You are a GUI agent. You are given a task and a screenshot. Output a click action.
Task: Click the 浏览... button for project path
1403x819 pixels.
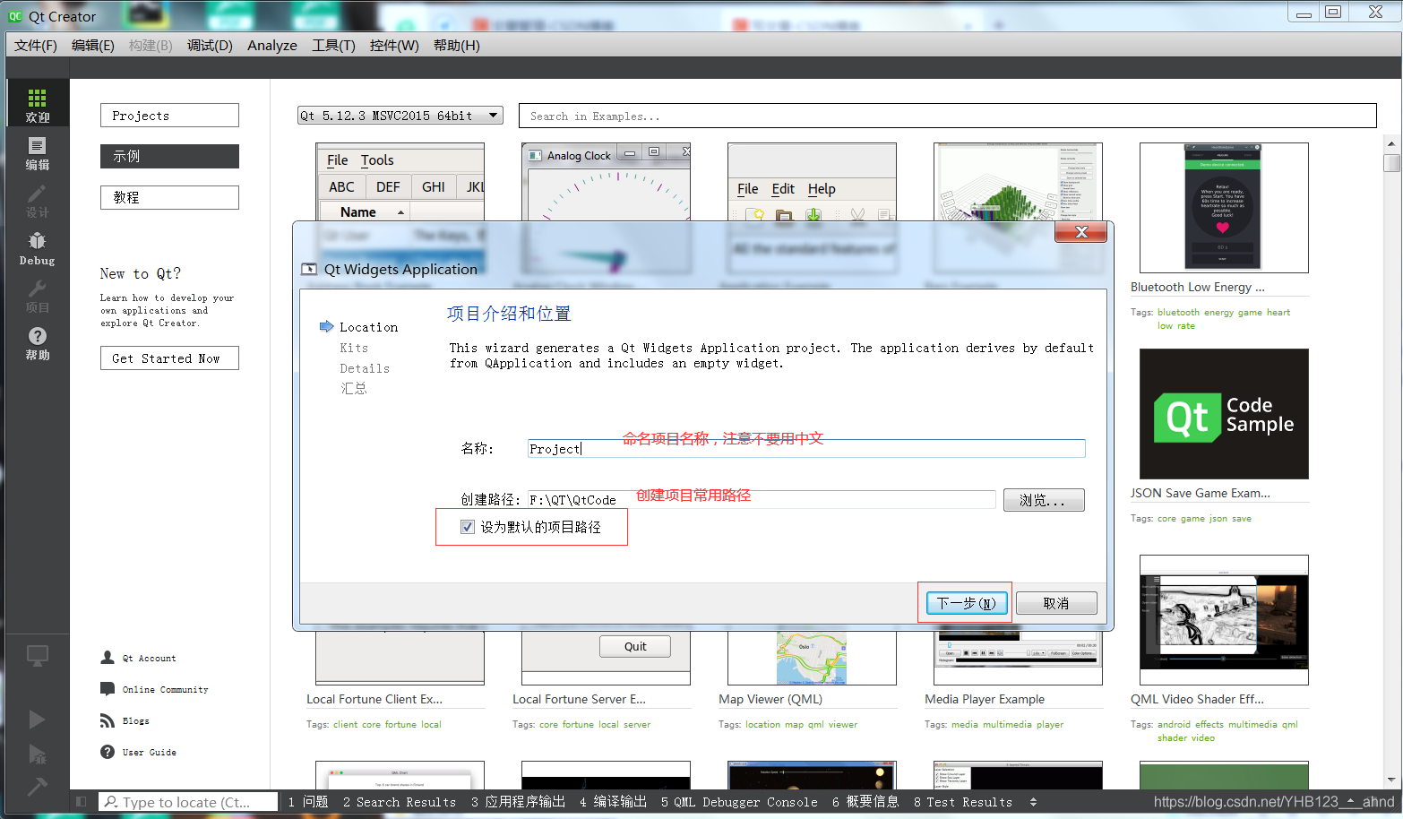1043,500
